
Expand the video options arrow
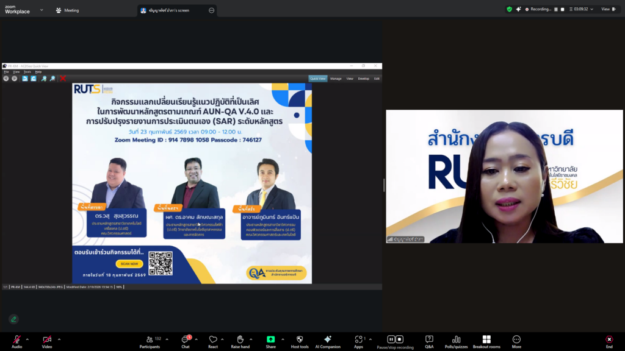click(59, 339)
